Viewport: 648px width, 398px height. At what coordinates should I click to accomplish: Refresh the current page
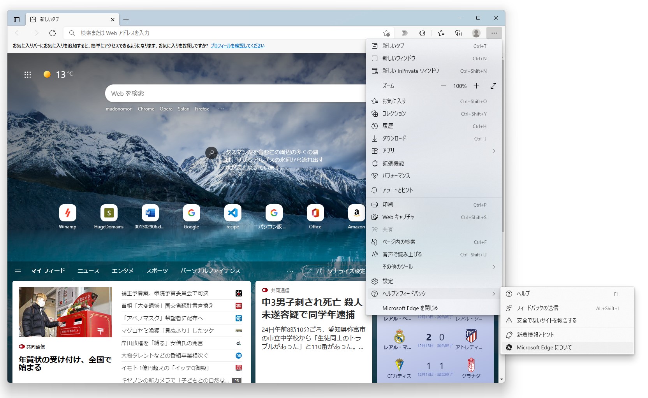pyautogui.click(x=53, y=33)
